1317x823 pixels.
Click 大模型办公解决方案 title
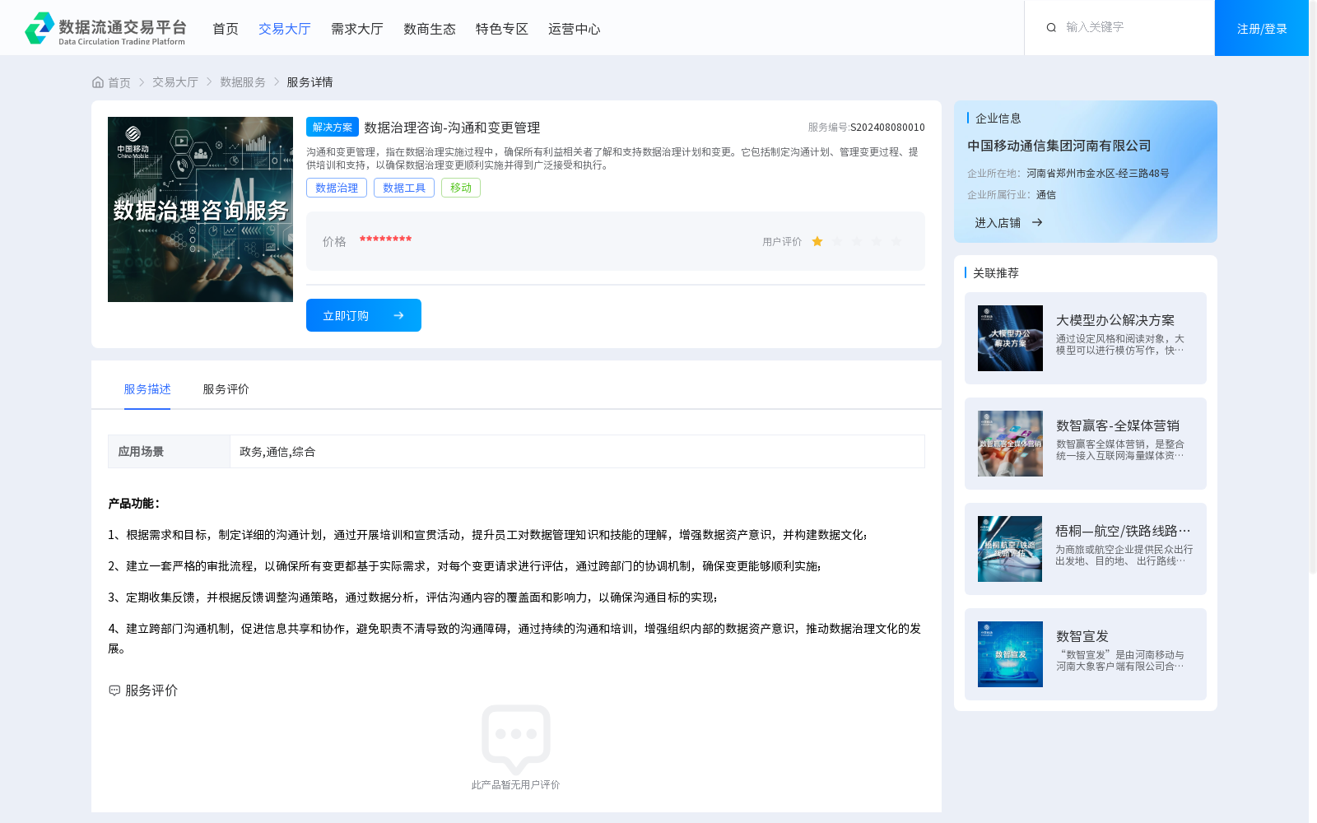1115,320
